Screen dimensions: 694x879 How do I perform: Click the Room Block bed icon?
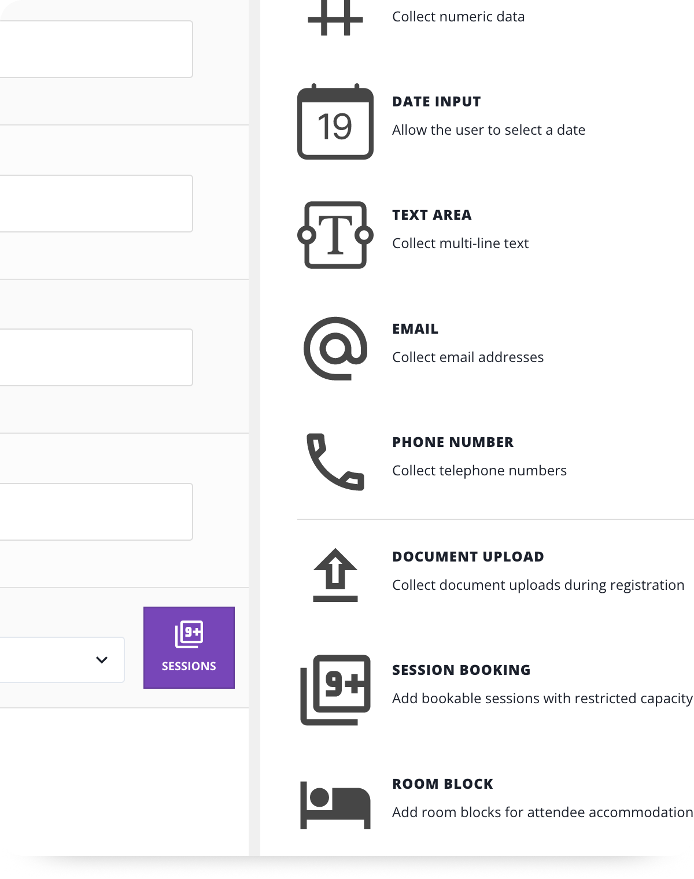pyautogui.click(x=335, y=804)
